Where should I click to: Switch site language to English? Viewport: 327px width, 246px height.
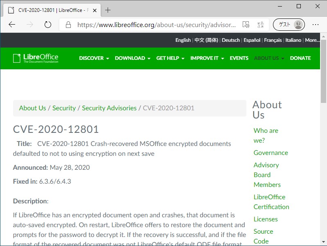[183, 40]
